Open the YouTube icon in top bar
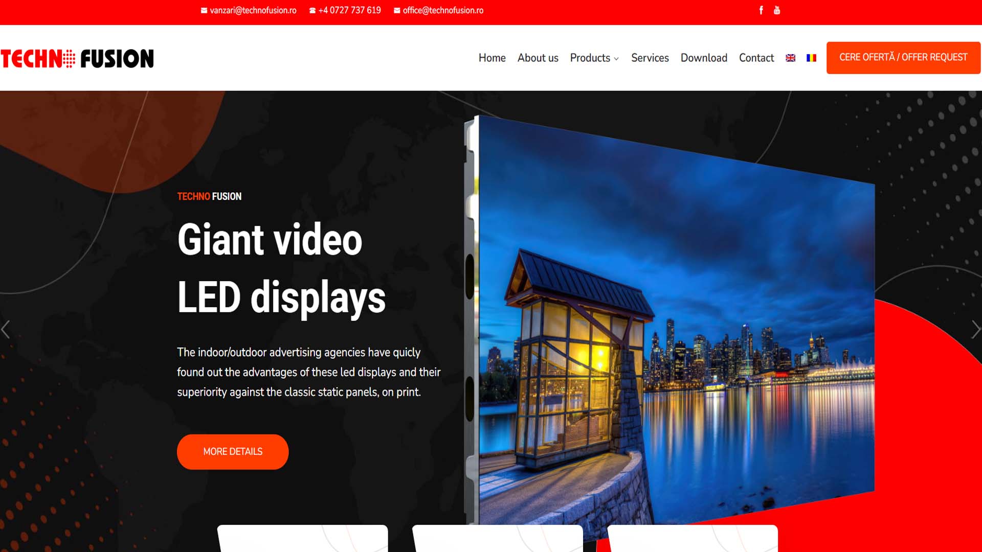This screenshot has width=982, height=552. click(777, 10)
